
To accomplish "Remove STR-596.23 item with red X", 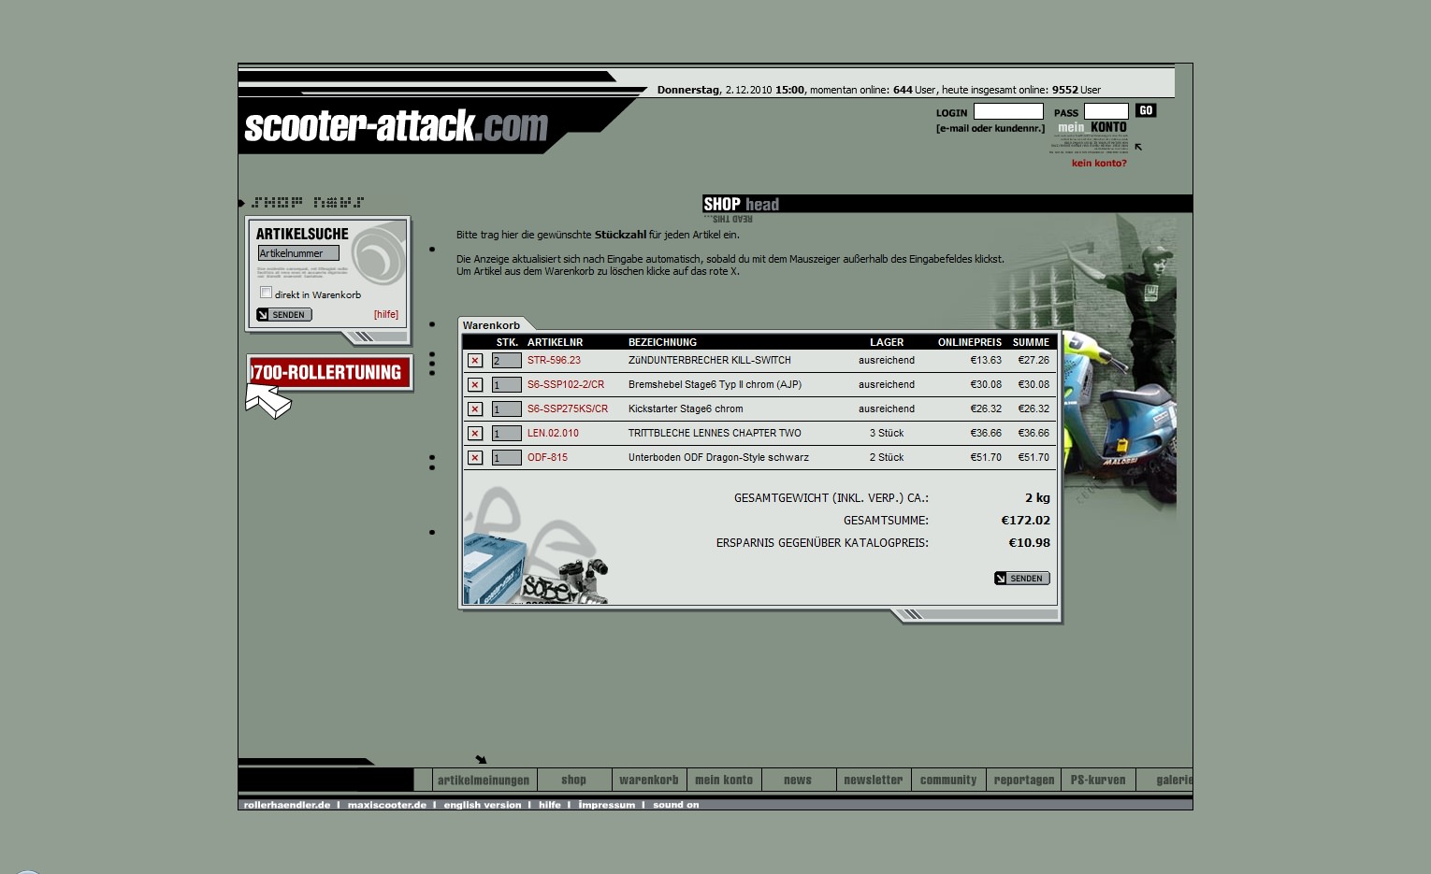I will click(x=475, y=361).
